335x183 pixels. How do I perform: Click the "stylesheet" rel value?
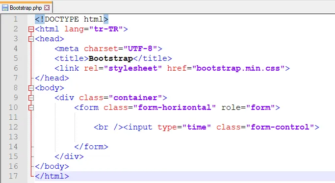pos(133,68)
